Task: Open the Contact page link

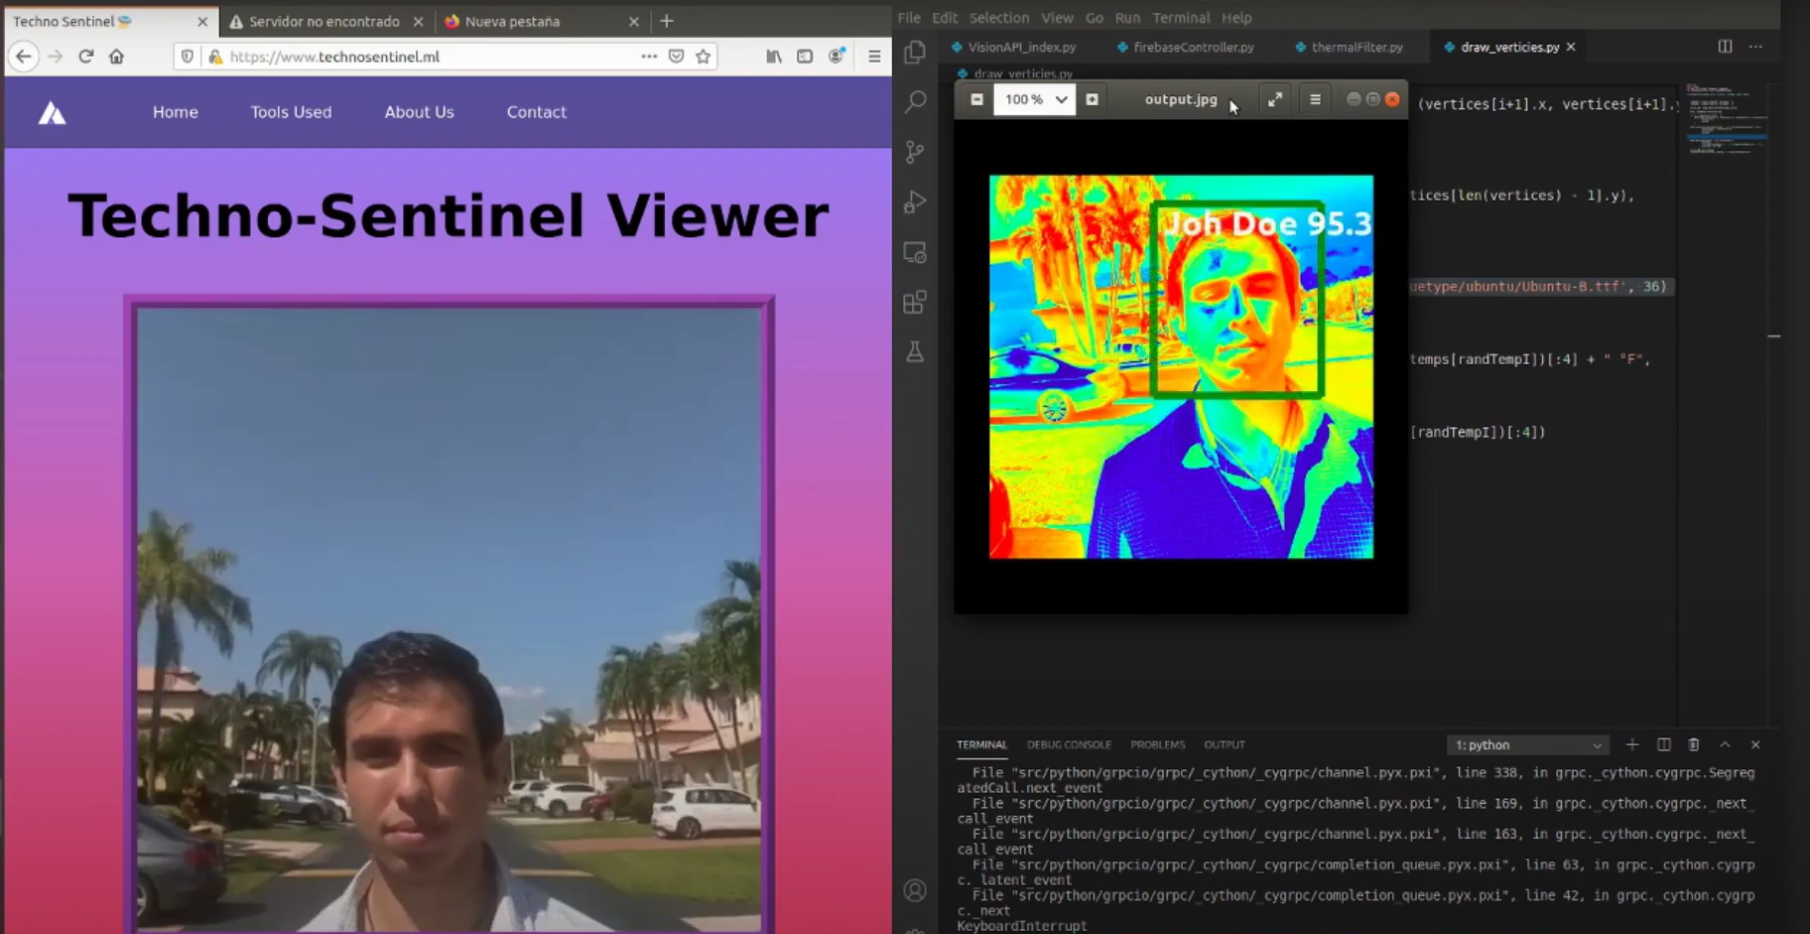Action: coord(537,112)
